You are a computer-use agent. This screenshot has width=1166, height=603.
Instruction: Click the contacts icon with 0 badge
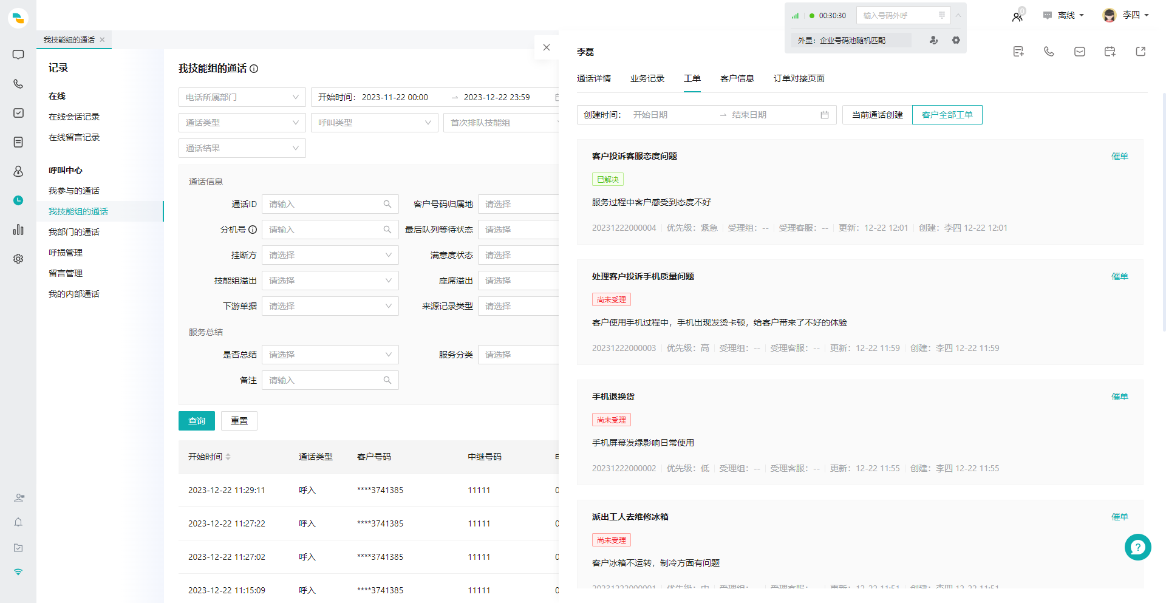pyautogui.click(x=1018, y=16)
